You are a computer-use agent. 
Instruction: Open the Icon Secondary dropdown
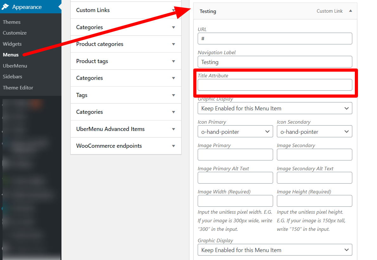(314, 132)
